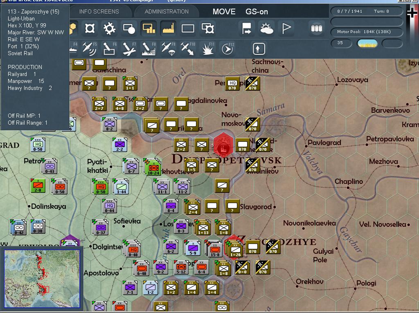Click the empty rectangle toolbar icon
Screen dimensions: 419x313
(188, 29)
